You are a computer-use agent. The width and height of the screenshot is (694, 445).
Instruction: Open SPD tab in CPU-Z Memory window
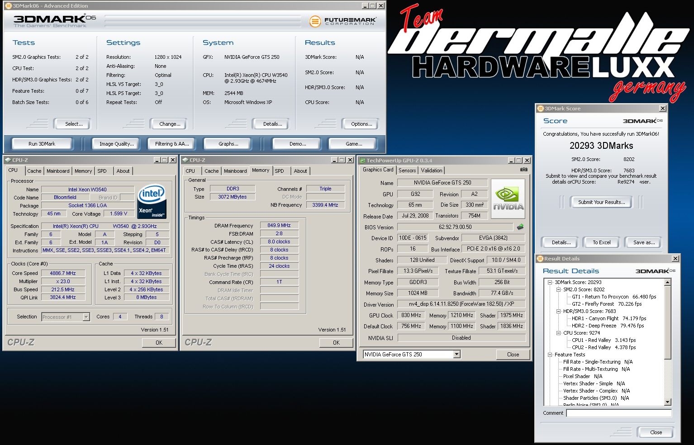tap(280, 171)
